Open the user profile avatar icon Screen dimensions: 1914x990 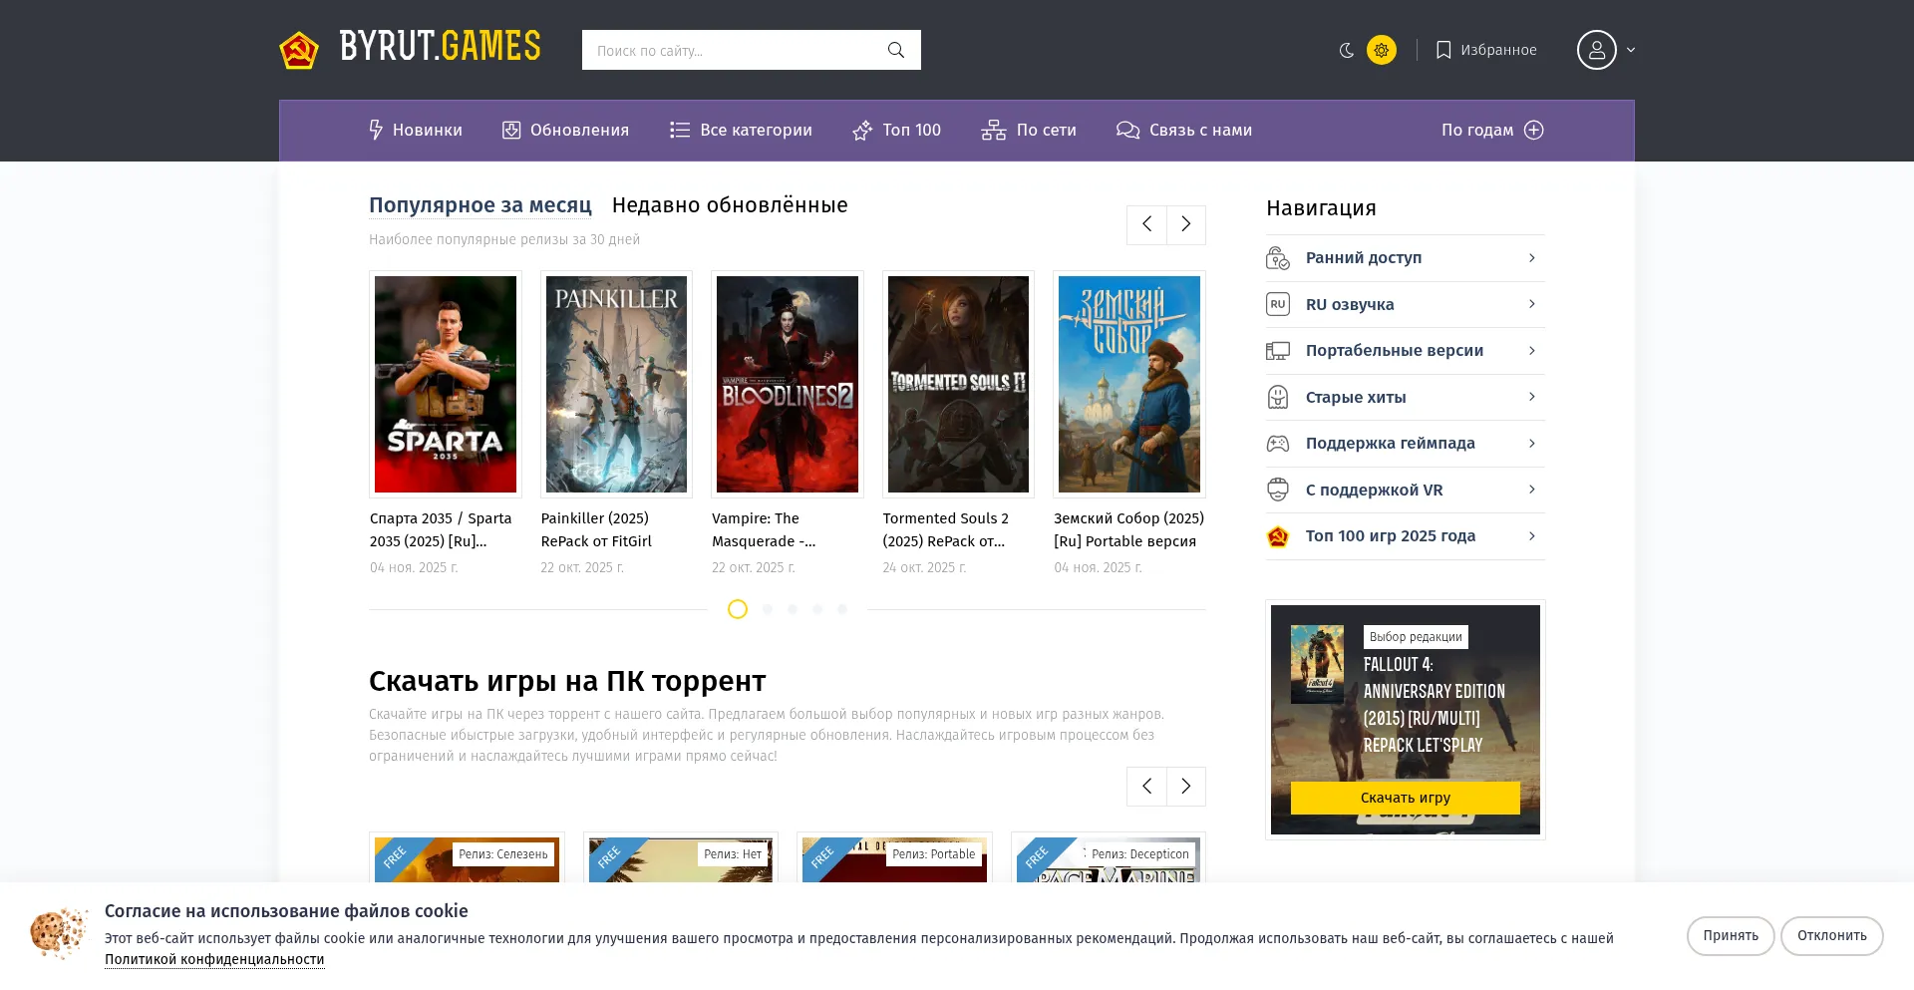1596,50
